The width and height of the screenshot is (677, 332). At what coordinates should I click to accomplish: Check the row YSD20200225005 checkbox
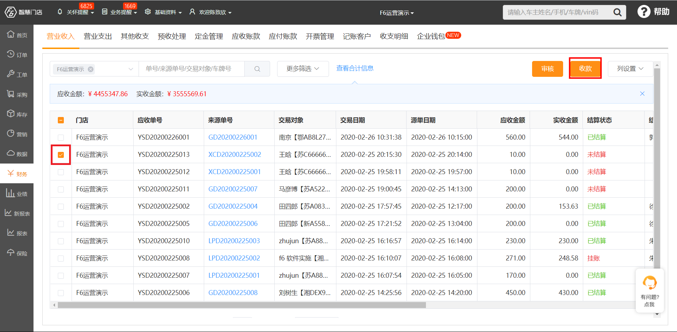coord(61,224)
